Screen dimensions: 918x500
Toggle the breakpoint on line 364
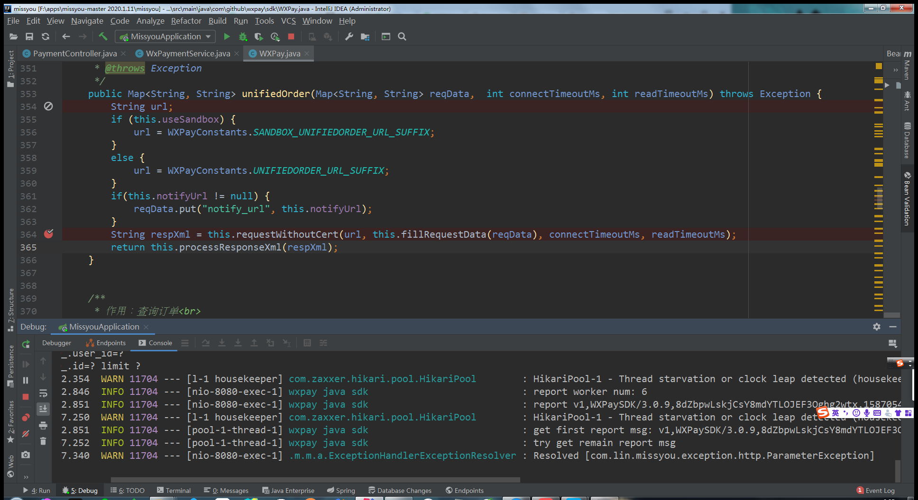[48, 234]
